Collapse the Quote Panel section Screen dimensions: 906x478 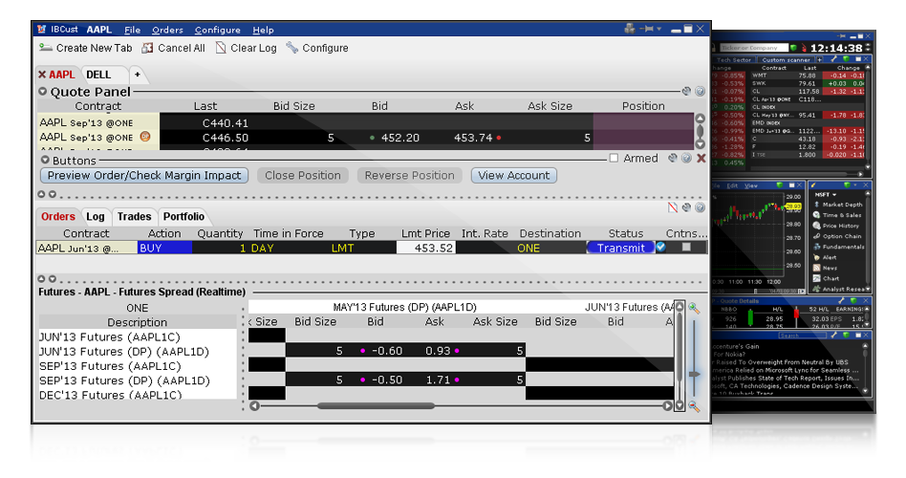tap(43, 92)
